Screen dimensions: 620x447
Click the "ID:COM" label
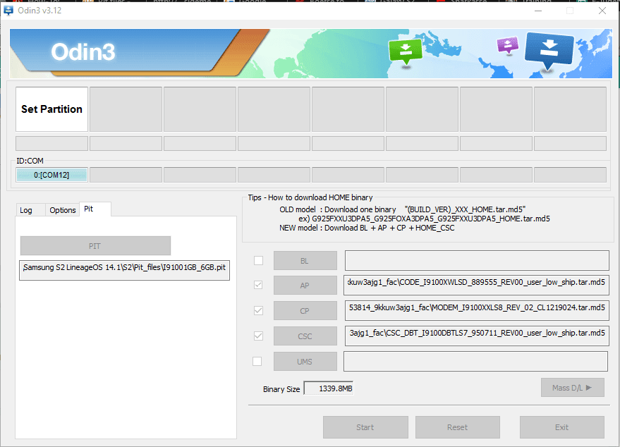30,161
